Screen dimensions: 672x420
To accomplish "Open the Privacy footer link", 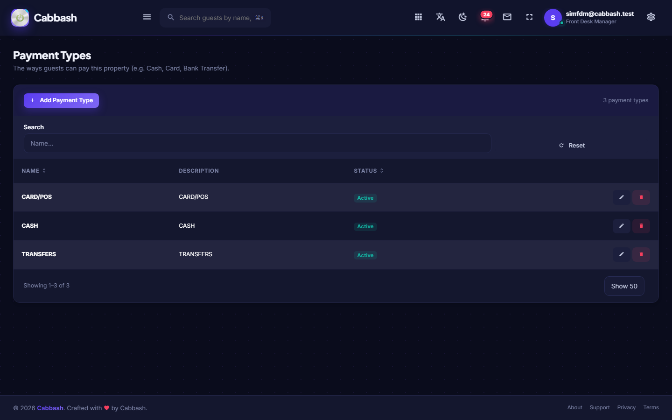I will [x=626, y=407].
